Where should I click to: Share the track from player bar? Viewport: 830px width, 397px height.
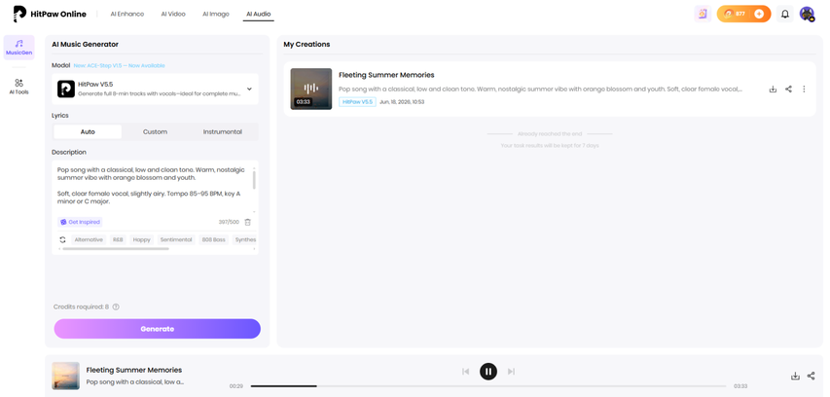[x=811, y=376]
